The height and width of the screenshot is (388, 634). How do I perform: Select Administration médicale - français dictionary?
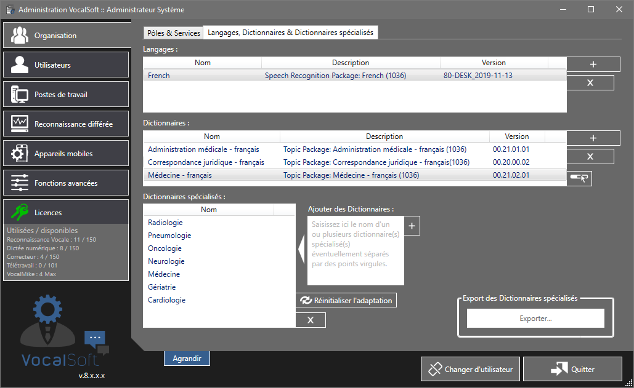(x=355, y=149)
